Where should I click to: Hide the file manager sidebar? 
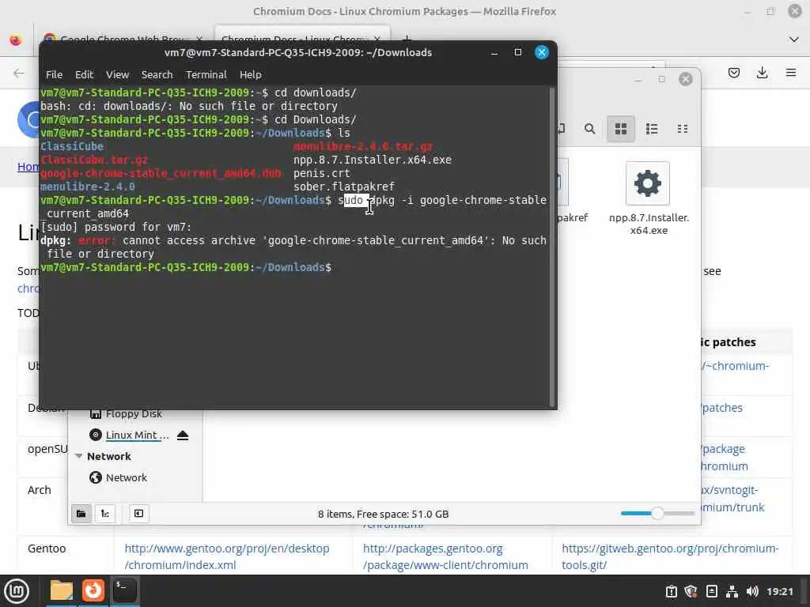coord(138,514)
